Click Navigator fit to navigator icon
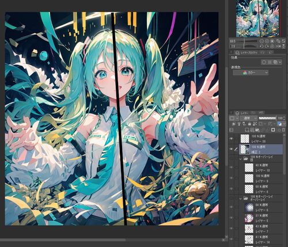The width and height of the screenshot is (288, 247). (x=283, y=41)
